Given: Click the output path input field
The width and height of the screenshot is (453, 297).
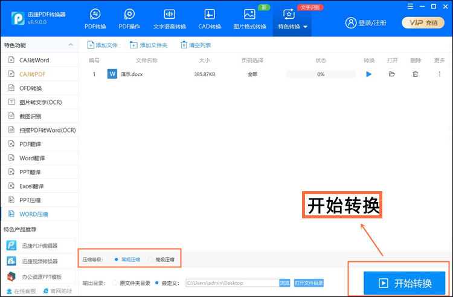Looking at the screenshot, I should pos(233,283).
